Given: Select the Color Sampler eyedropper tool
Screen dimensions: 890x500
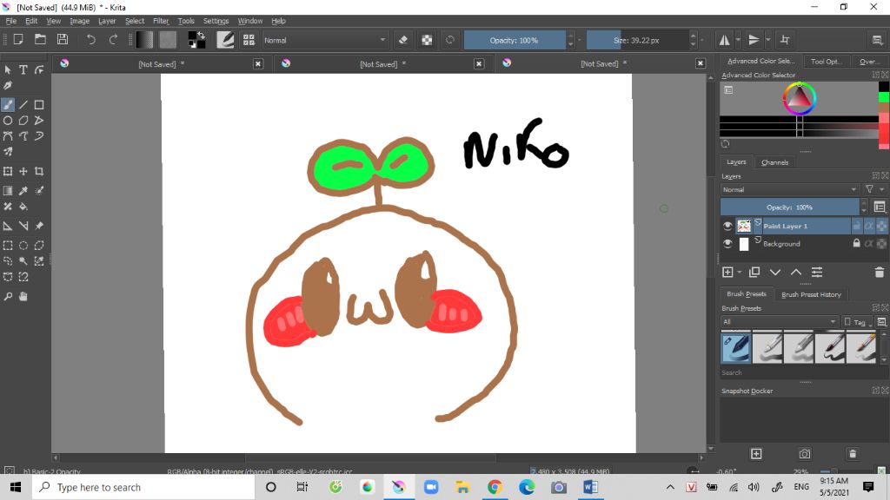Looking at the screenshot, I should coord(23,191).
